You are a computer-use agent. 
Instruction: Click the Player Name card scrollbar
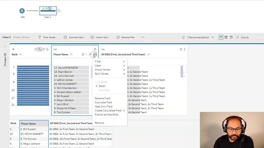coord(92,72)
